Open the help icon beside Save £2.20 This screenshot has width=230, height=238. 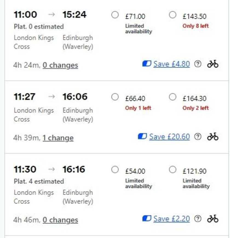(198, 219)
